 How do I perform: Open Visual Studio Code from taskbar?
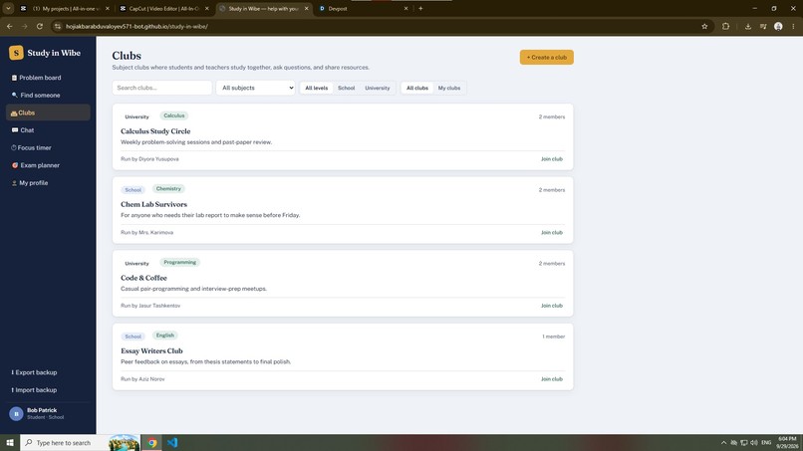point(172,443)
